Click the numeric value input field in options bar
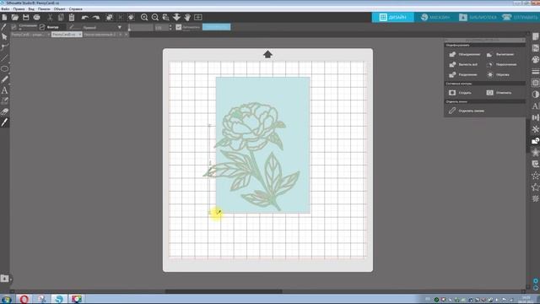540x304 pixels. point(161,27)
